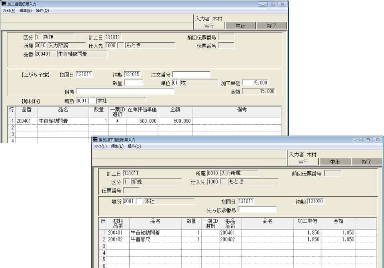Screen dimensions: 384x268
Task: Click the 先方伝票番号 input field
Action: [257, 210]
